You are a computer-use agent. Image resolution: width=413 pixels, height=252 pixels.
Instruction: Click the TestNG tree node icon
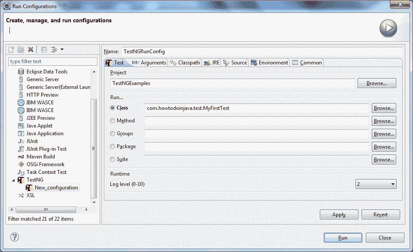click(x=21, y=180)
